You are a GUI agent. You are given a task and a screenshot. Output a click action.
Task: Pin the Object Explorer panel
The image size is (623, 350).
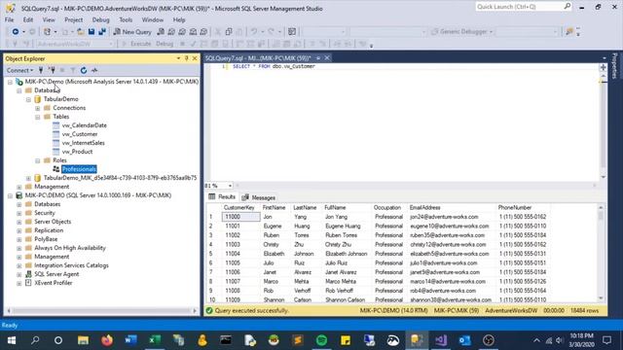click(186, 58)
